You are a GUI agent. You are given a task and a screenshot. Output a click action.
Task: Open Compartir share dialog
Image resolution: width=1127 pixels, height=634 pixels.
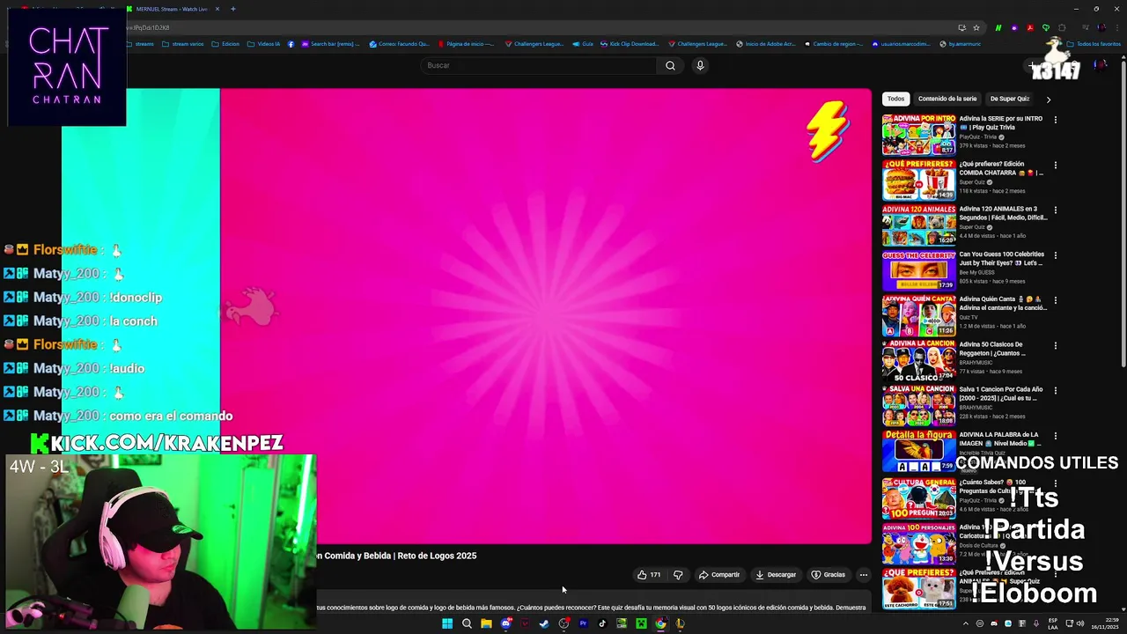[x=719, y=575]
